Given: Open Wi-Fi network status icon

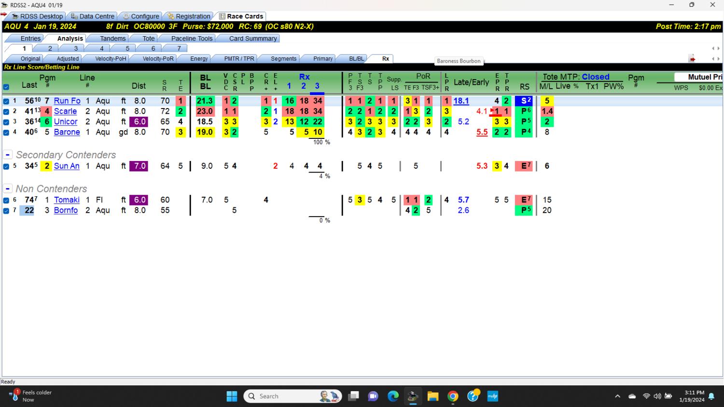Looking at the screenshot, I should point(646,396).
